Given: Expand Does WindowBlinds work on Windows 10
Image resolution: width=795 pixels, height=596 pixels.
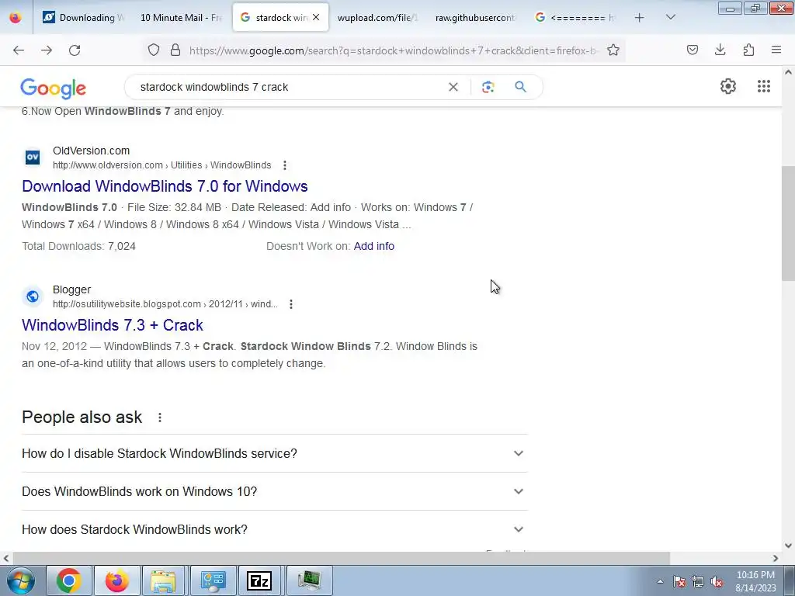Looking at the screenshot, I should click(x=274, y=491).
